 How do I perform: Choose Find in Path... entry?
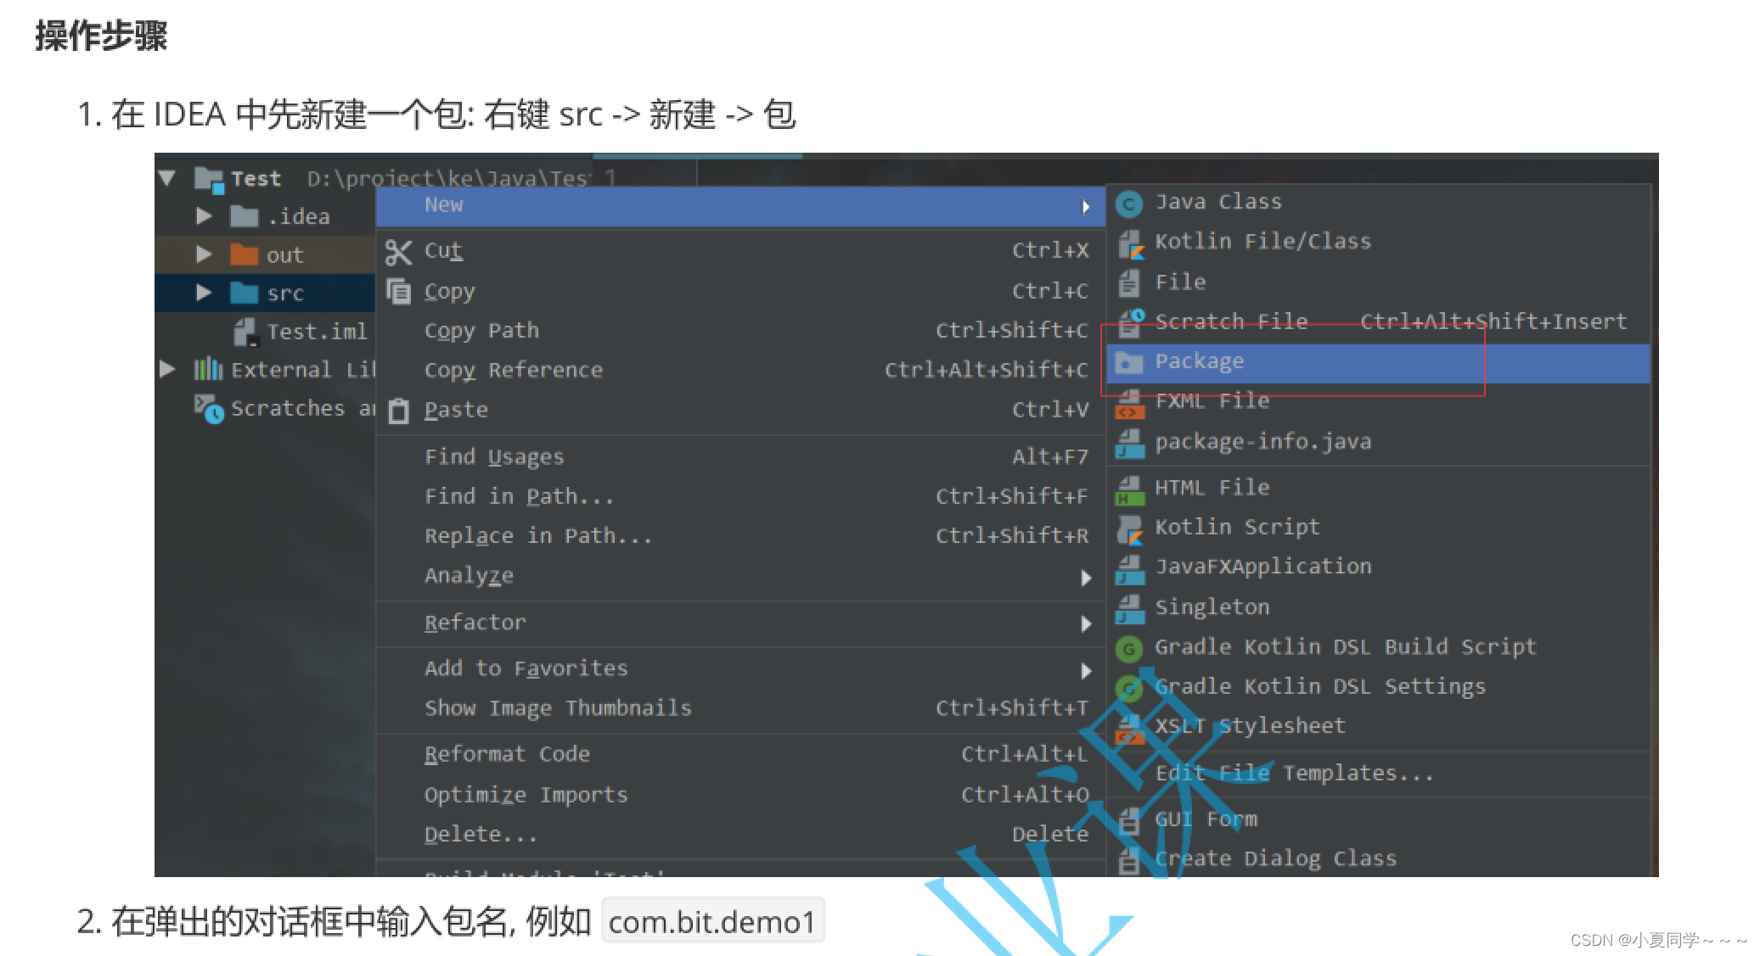740,497
